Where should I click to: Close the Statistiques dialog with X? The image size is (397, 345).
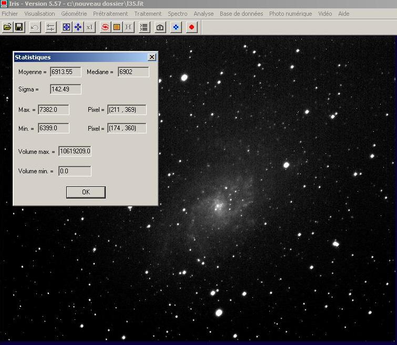pos(152,57)
